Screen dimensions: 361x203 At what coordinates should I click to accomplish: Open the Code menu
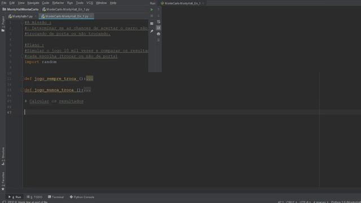pyautogui.click(x=45, y=3)
